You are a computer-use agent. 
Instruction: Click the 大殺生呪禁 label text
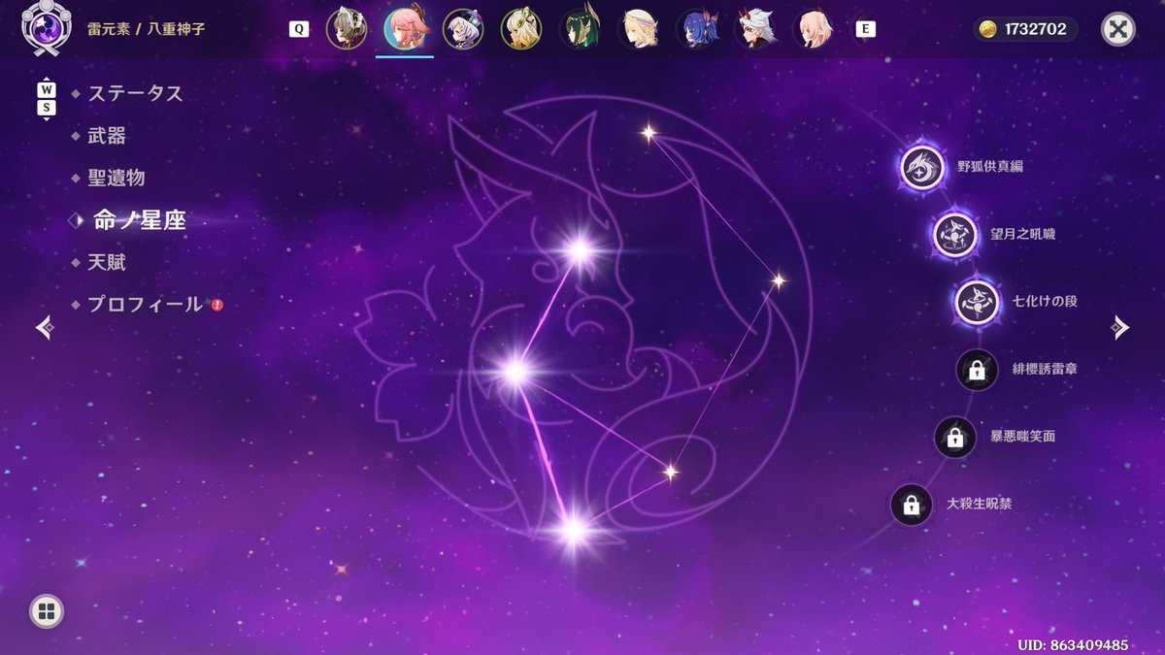coord(979,505)
